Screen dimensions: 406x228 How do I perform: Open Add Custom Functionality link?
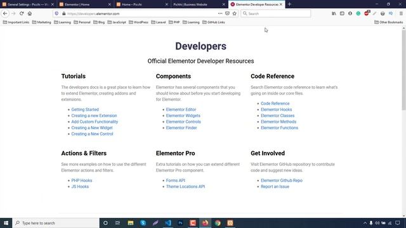[x=95, y=122]
